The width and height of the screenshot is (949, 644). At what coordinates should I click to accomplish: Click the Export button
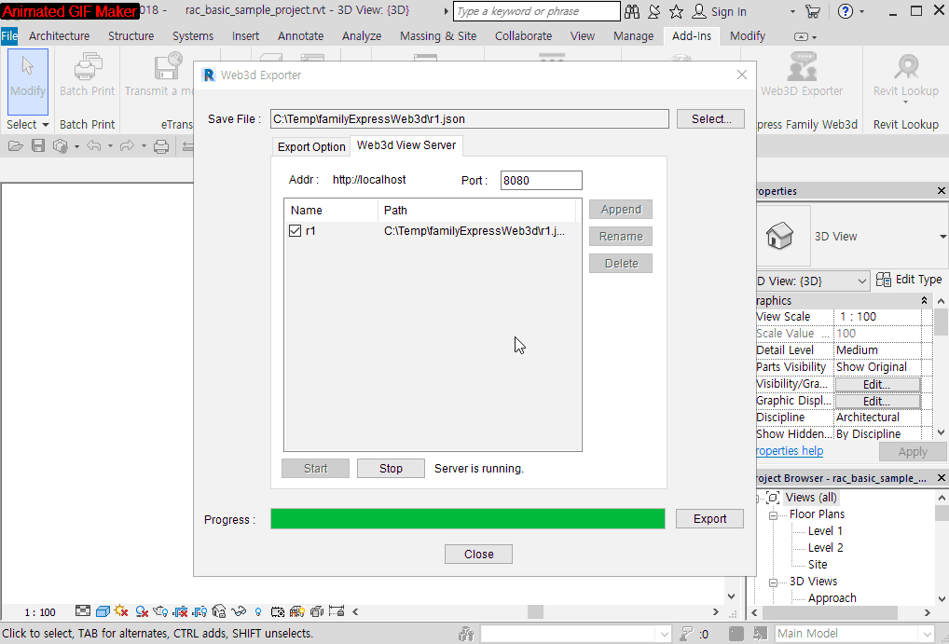[x=709, y=519]
